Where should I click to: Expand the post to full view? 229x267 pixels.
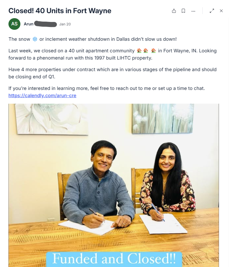(x=212, y=11)
